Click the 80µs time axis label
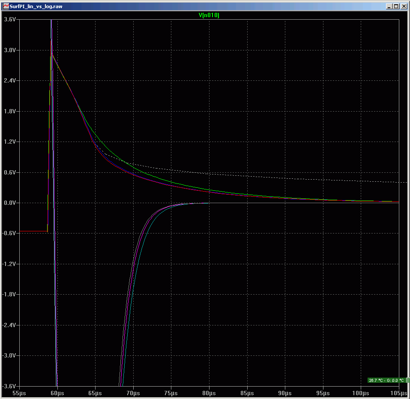Image resolution: width=410 pixels, height=399 pixels. coord(209,393)
